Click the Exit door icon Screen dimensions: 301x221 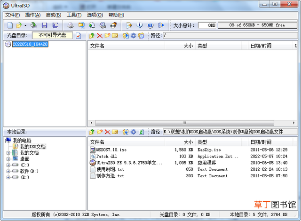pyautogui.click(x=161, y=25)
